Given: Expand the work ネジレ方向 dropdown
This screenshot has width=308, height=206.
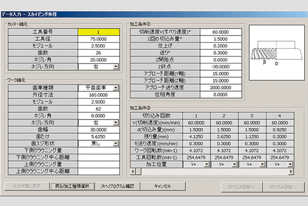Looking at the screenshot, I should (116, 123).
